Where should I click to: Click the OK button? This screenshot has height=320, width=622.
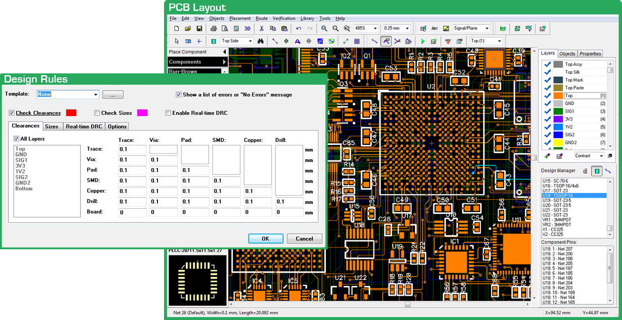(266, 239)
